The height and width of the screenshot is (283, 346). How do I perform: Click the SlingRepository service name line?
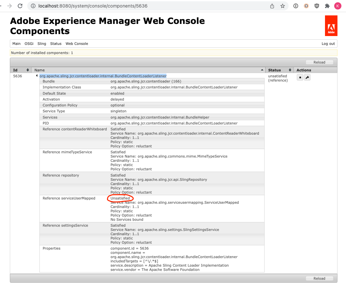tap(159, 179)
